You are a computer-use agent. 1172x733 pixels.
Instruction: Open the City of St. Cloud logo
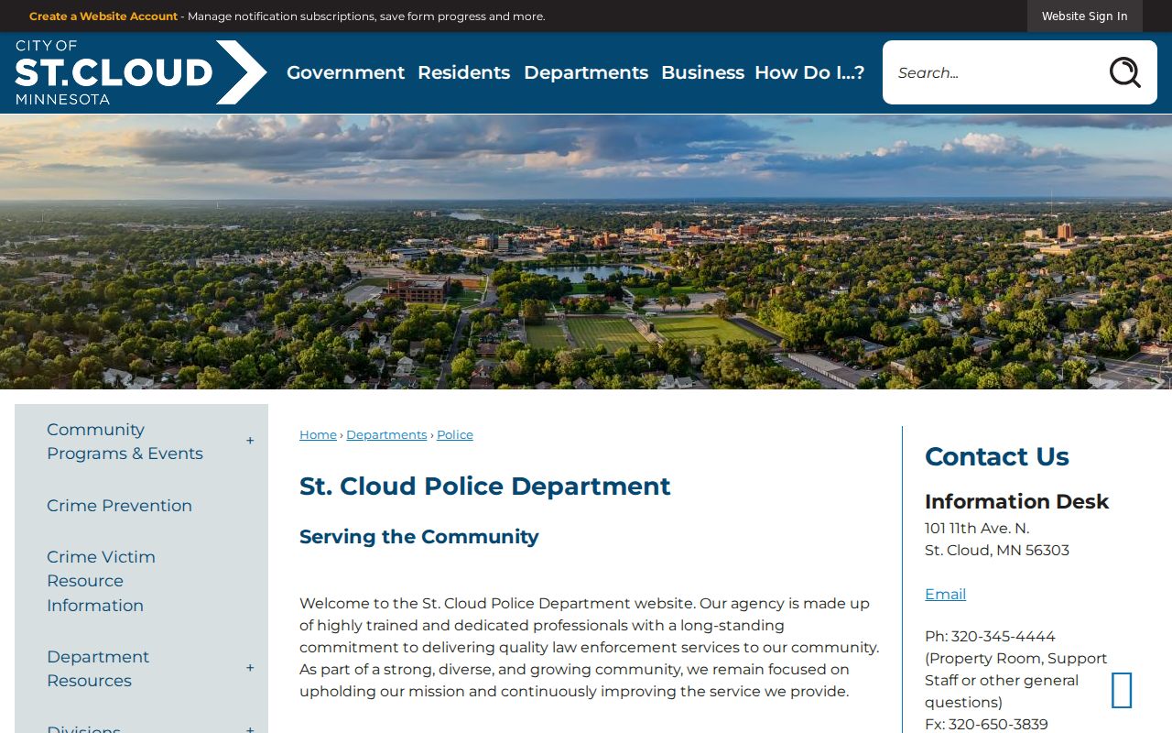pos(141,72)
